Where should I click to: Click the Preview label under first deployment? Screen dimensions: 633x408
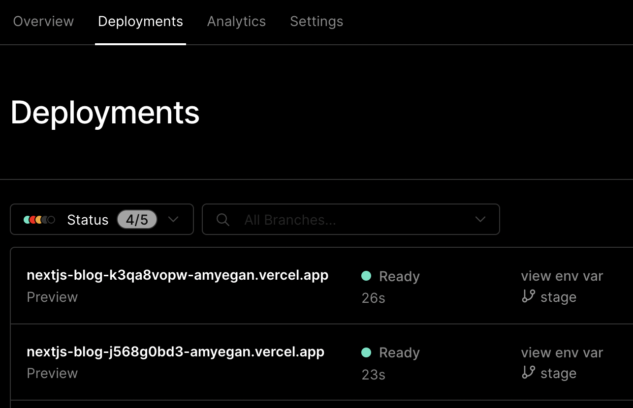click(52, 297)
